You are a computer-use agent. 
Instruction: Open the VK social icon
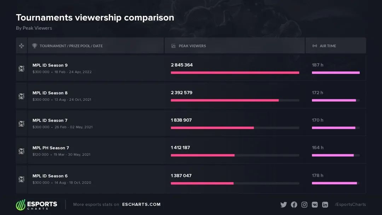click(315, 204)
